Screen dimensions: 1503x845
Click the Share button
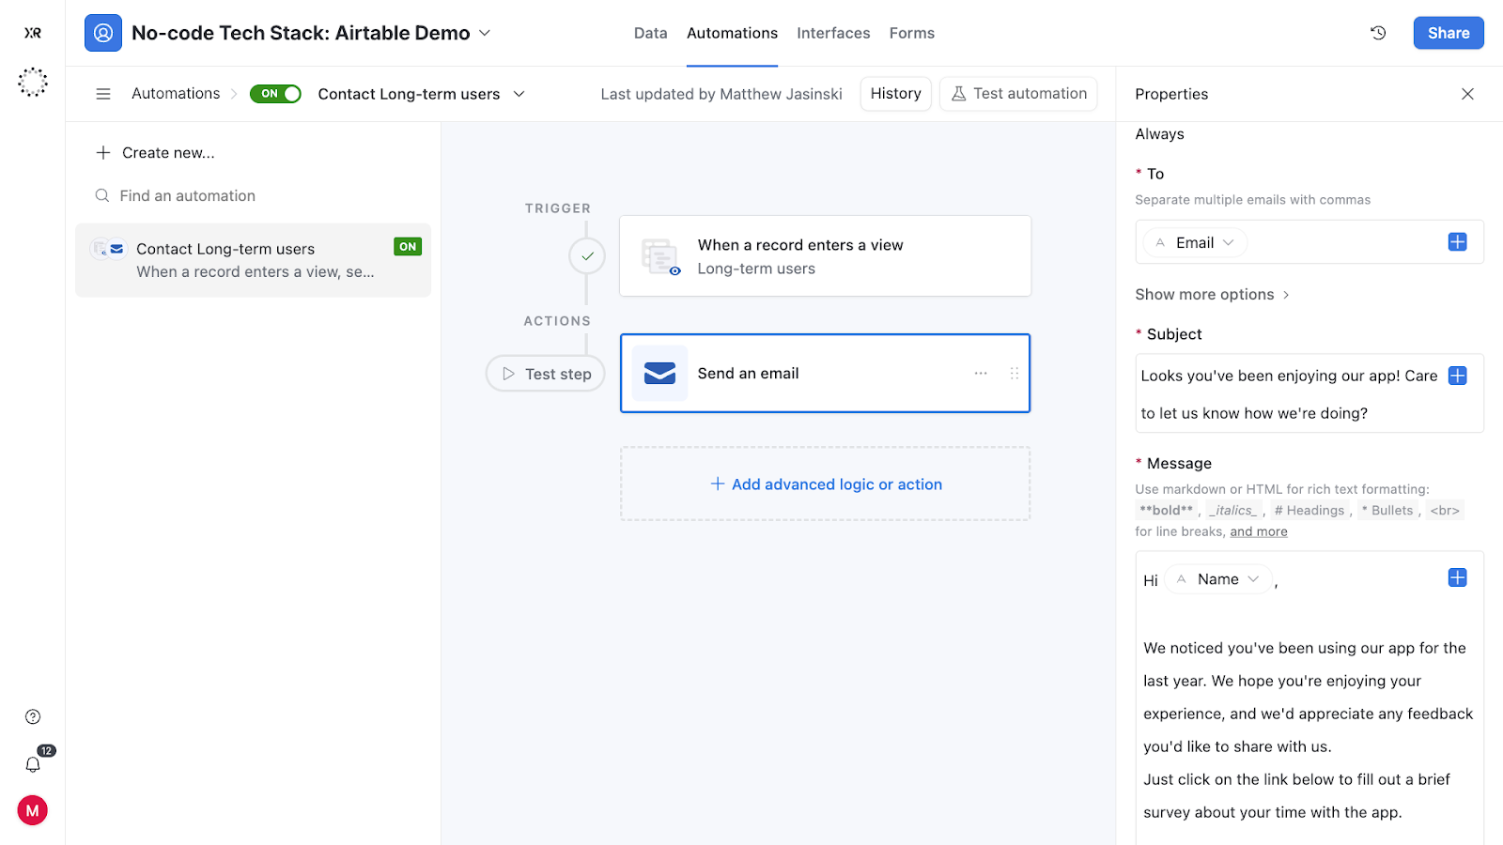pos(1449,33)
